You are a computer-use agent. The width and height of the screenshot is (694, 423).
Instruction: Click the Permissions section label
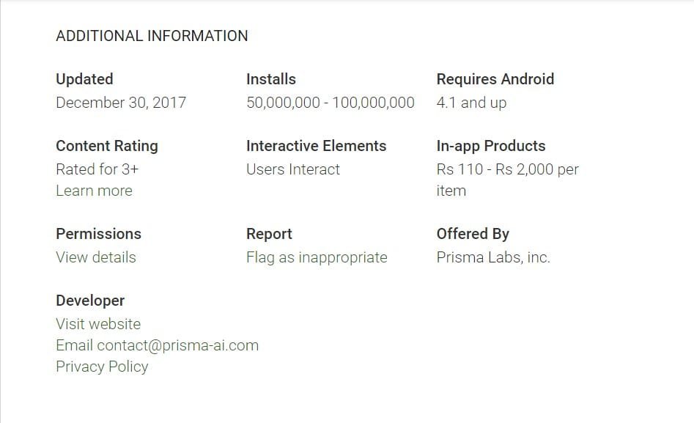tap(98, 234)
